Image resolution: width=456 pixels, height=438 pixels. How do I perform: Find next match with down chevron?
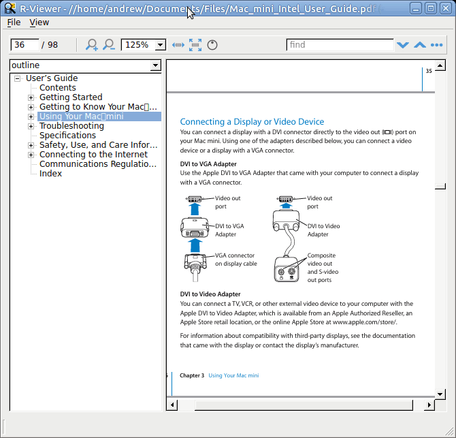(x=403, y=45)
